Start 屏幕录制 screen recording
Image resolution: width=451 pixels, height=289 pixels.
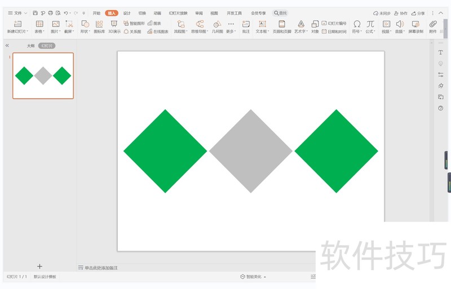[x=415, y=26]
